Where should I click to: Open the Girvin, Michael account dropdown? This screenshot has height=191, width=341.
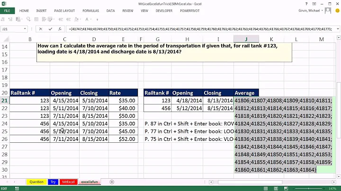[x=323, y=10]
